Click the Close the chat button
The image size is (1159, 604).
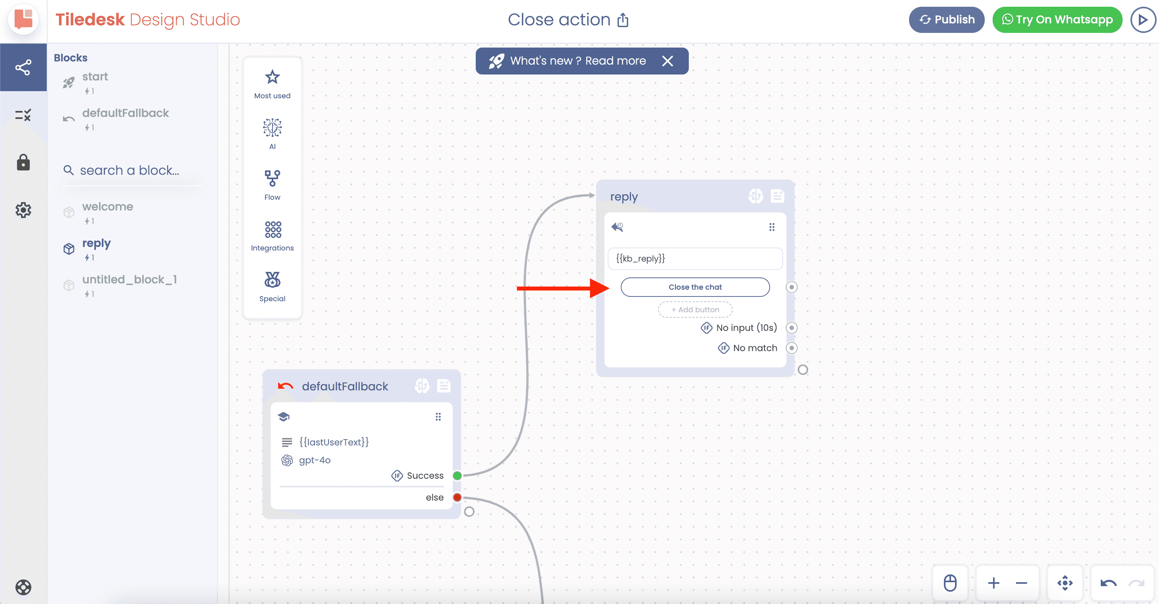point(695,287)
